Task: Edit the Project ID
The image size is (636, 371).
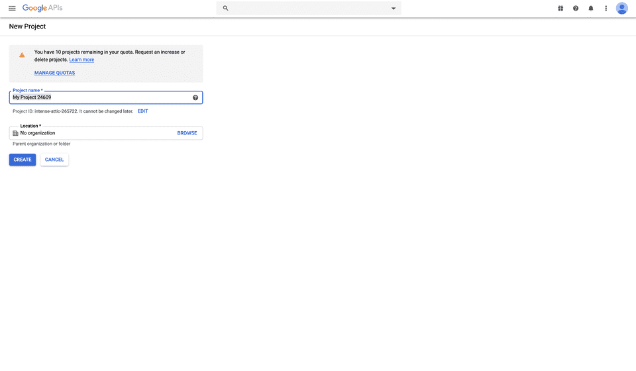Action: point(143,111)
